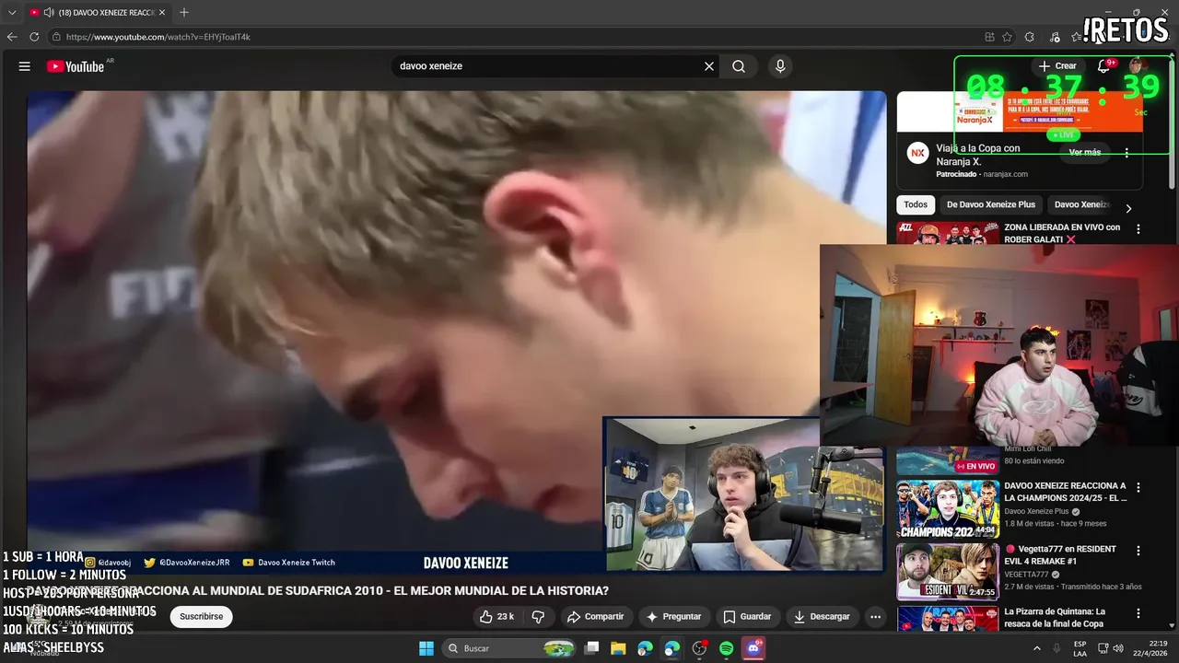Subscribe with the Suscribirse button
1179x663 pixels.
point(201,616)
